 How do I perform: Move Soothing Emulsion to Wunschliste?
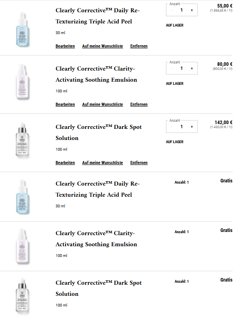pyautogui.click(x=103, y=105)
